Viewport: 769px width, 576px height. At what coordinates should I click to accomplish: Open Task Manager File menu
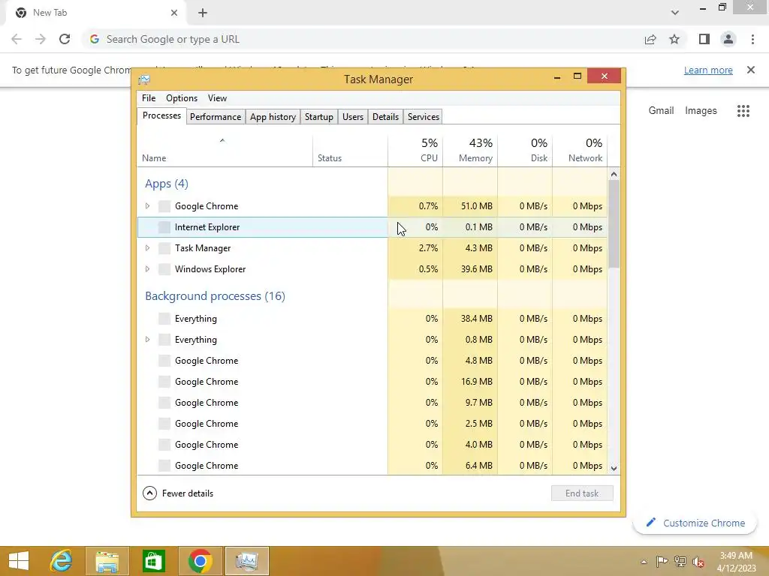click(149, 98)
